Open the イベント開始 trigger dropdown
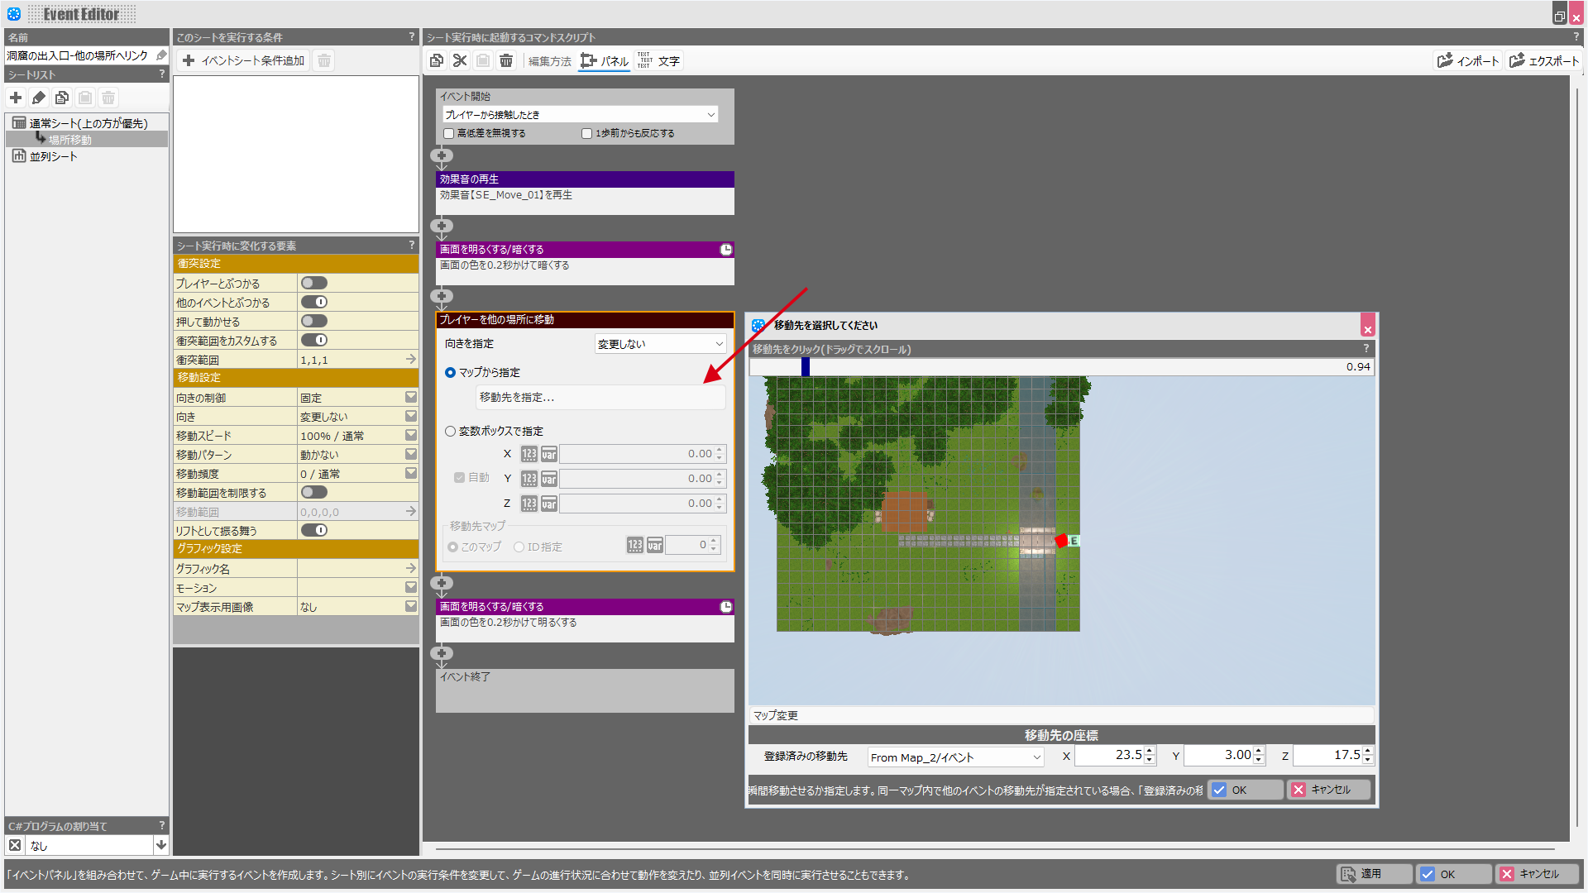 pyautogui.click(x=580, y=115)
